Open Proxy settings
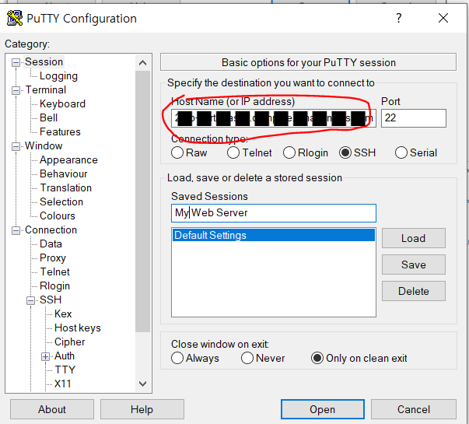This screenshot has width=469, height=424. (53, 258)
